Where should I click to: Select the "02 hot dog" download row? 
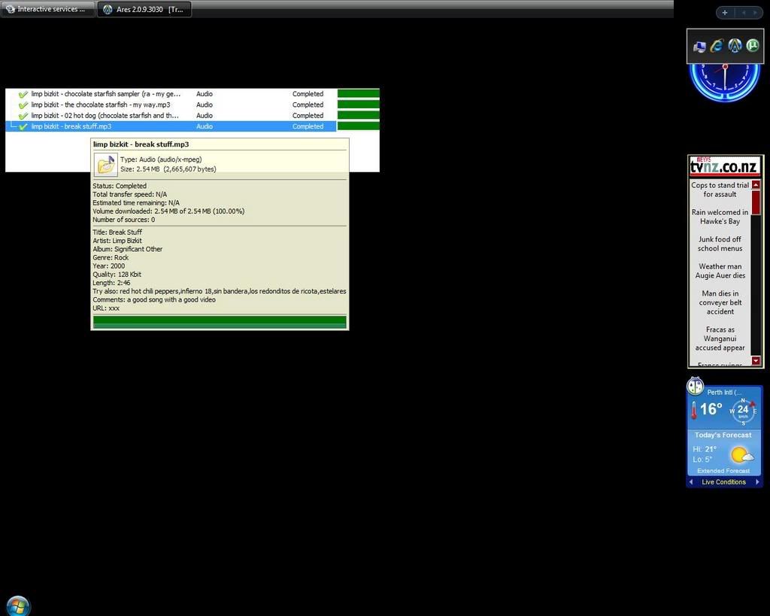coord(105,116)
